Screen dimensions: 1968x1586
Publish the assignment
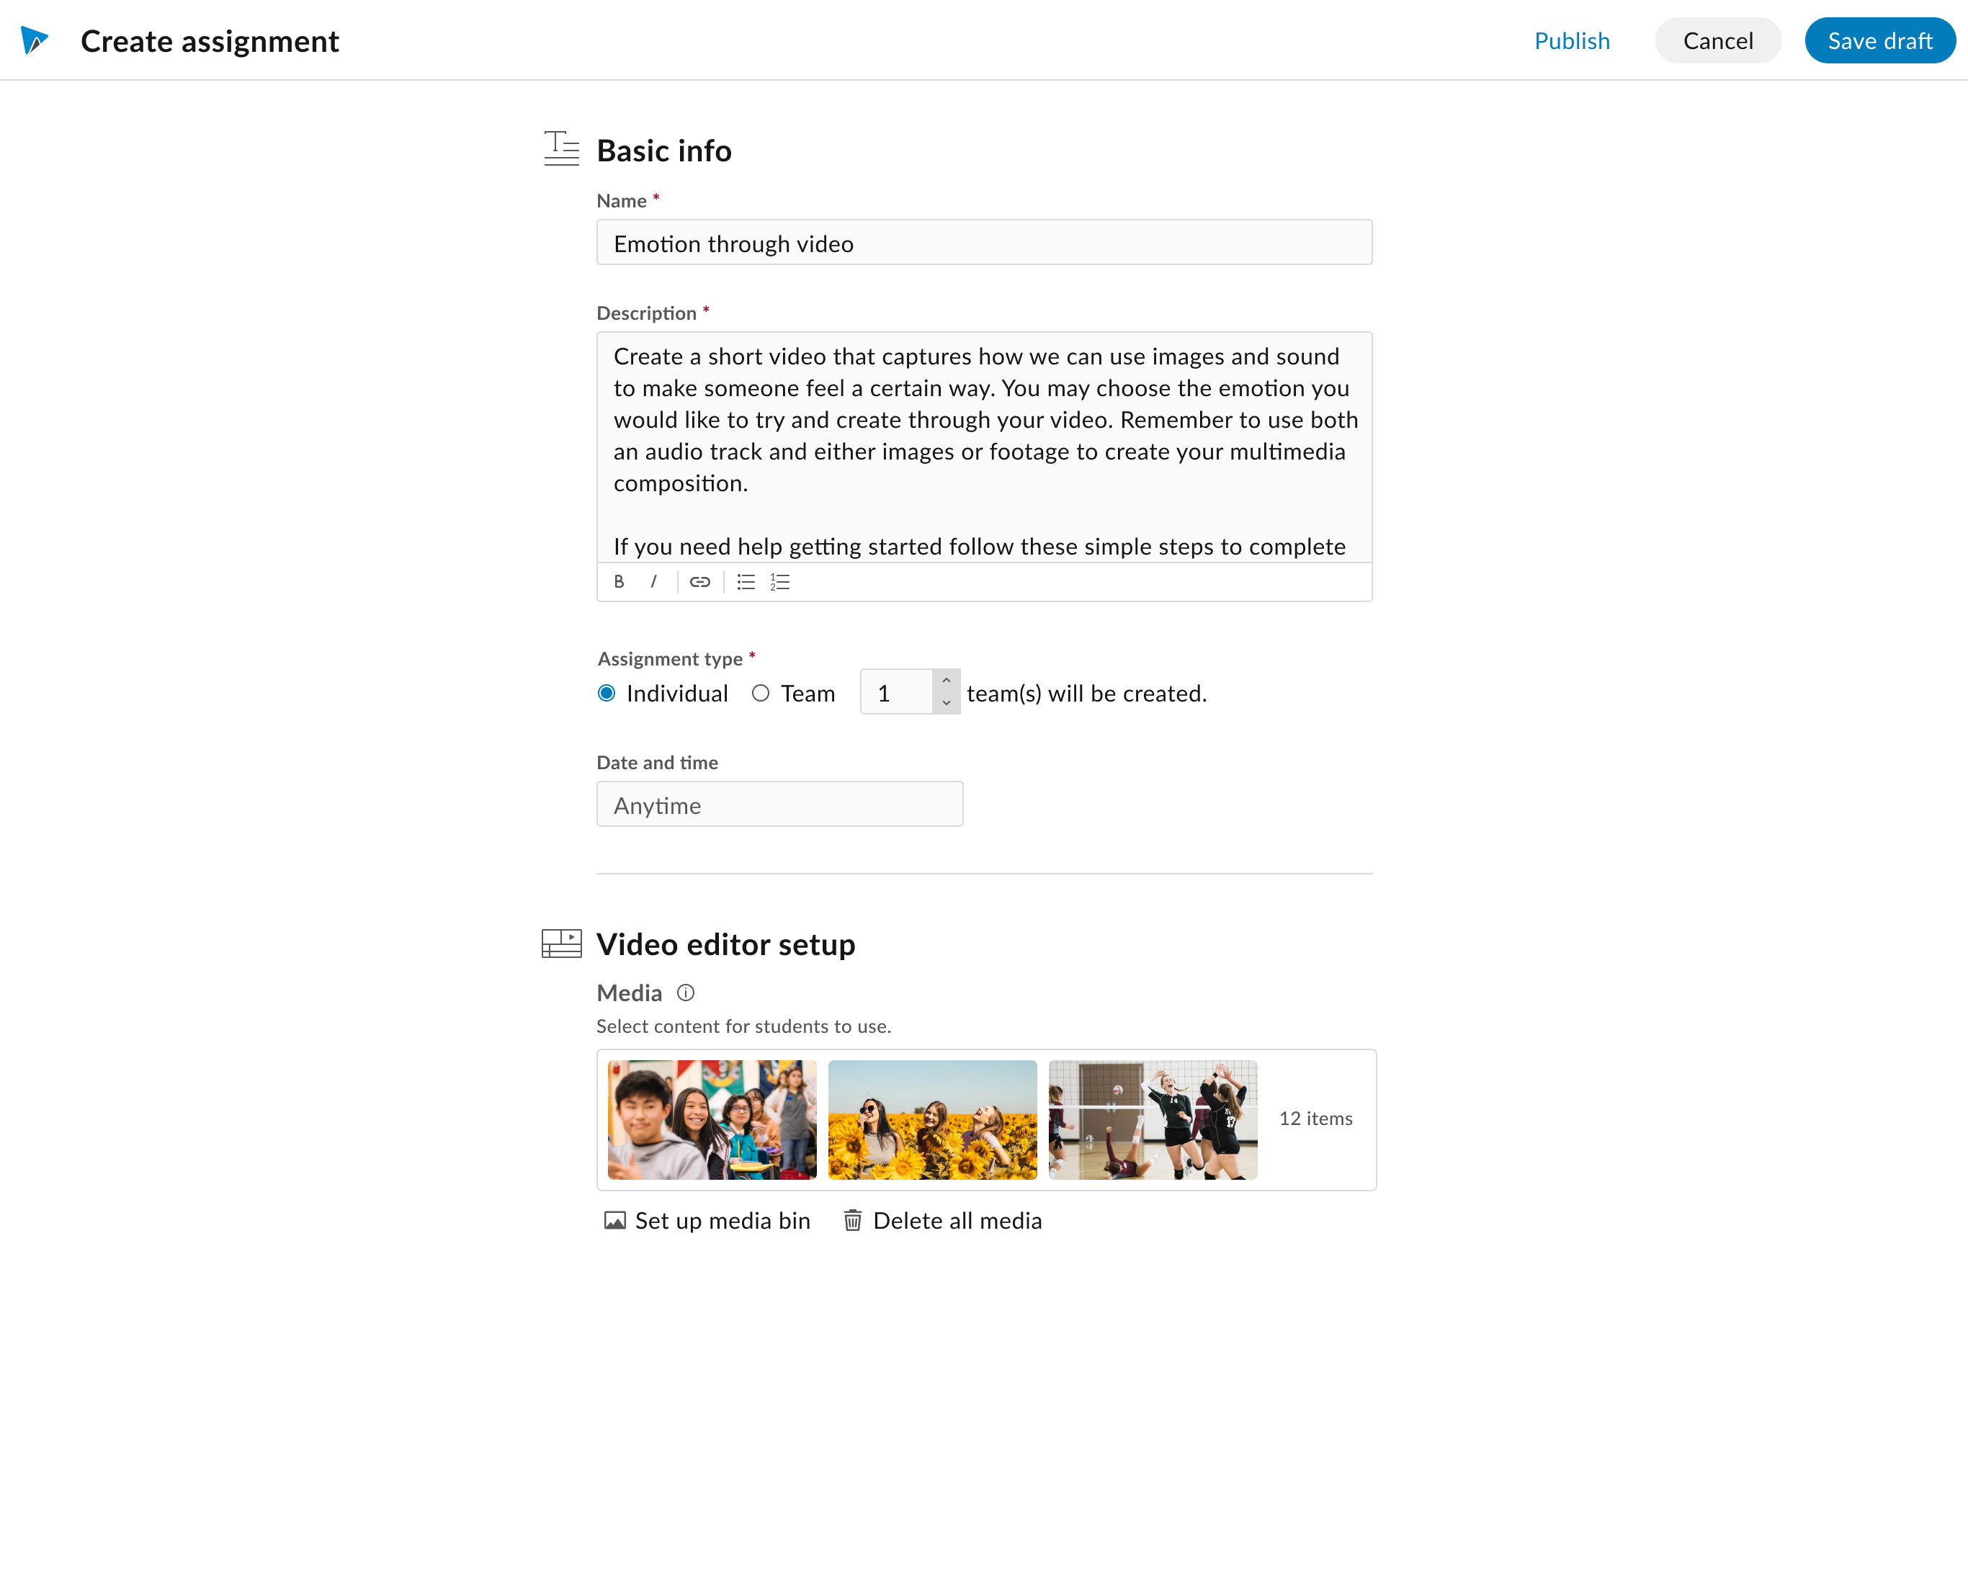(x=1572, y=41)
